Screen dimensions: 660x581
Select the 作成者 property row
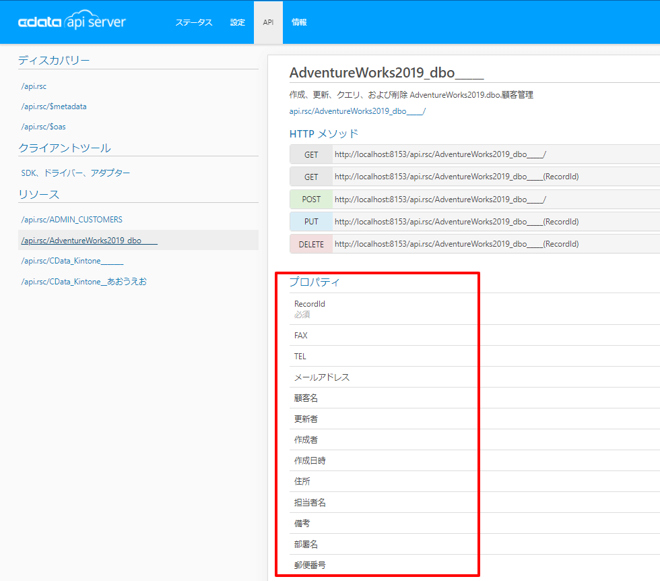coord(474,440)
